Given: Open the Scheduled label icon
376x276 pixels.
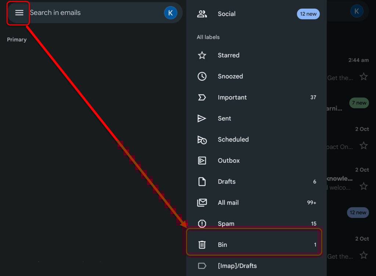Looking at the screenshot, I should click(x=202, y=140).
